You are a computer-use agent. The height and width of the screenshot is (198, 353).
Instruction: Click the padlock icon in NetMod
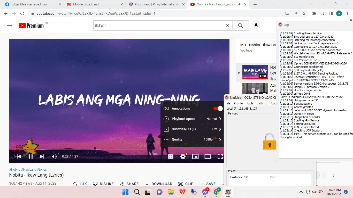[x=270, y=141]
